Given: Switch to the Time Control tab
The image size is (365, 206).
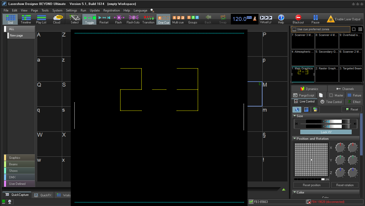Looking at the screenshot, I should [331, 102].
